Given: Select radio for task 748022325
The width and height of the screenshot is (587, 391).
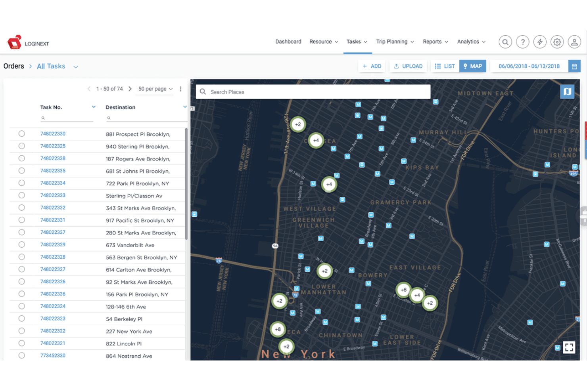Looking at the screenshot, I should [x=21, y=146].
